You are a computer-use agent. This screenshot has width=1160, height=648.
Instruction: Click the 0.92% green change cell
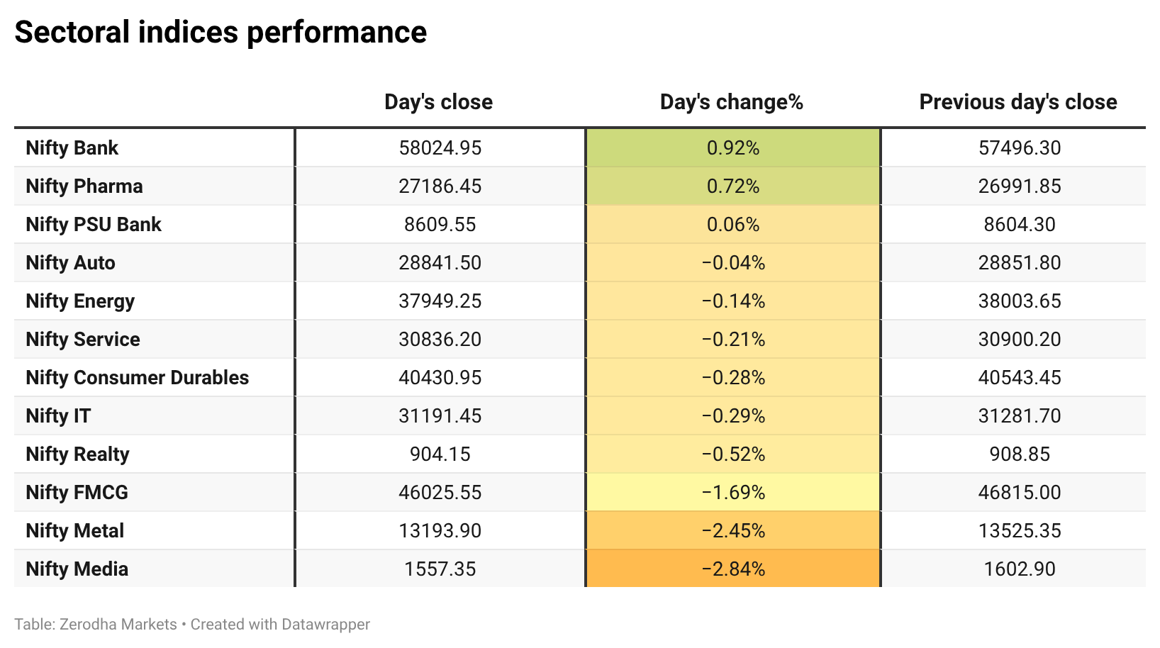[733, 147]
